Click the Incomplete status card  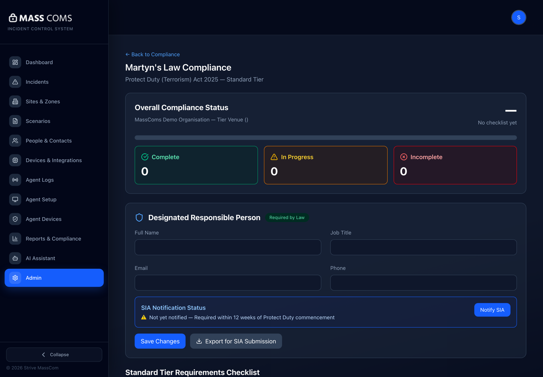(455, 165)
